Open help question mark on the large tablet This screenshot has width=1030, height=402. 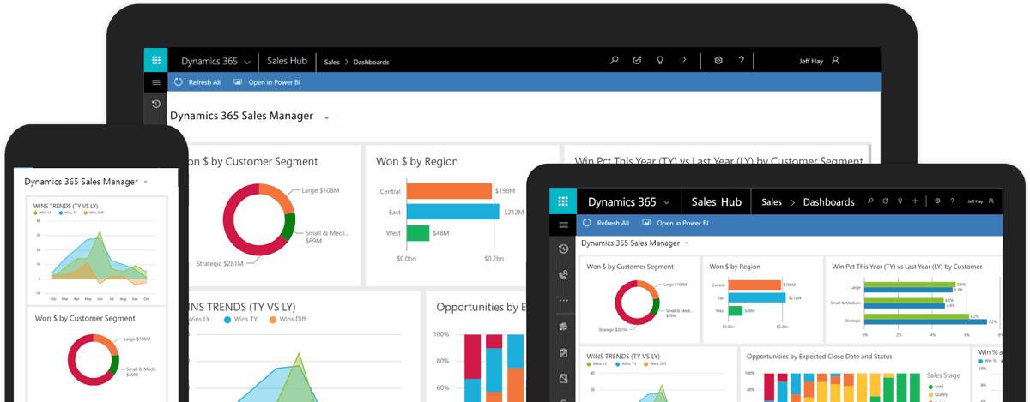(742, 61)
